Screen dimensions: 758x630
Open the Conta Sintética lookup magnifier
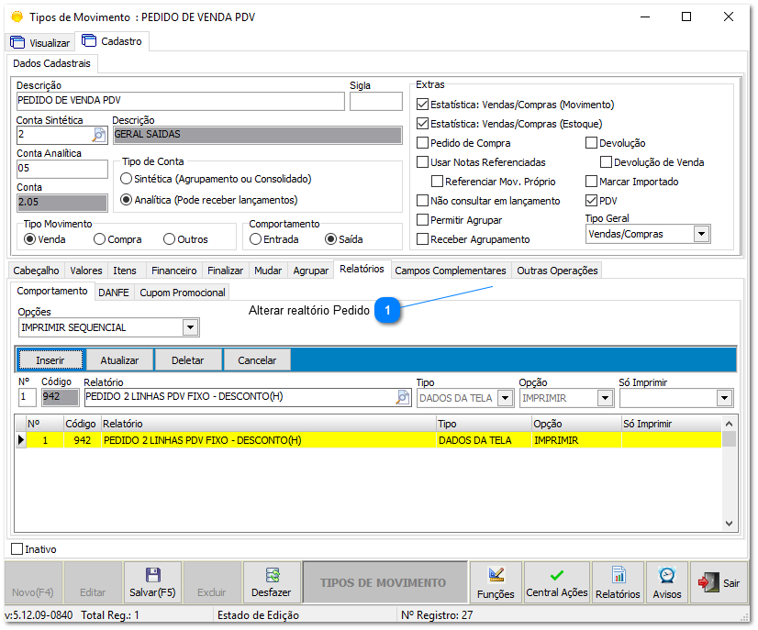click(101, 134)
